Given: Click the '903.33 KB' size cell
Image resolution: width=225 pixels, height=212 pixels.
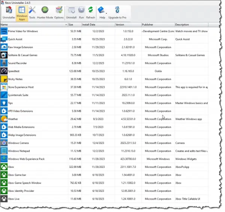Looking at the screenshot, I should click(75, 135).
